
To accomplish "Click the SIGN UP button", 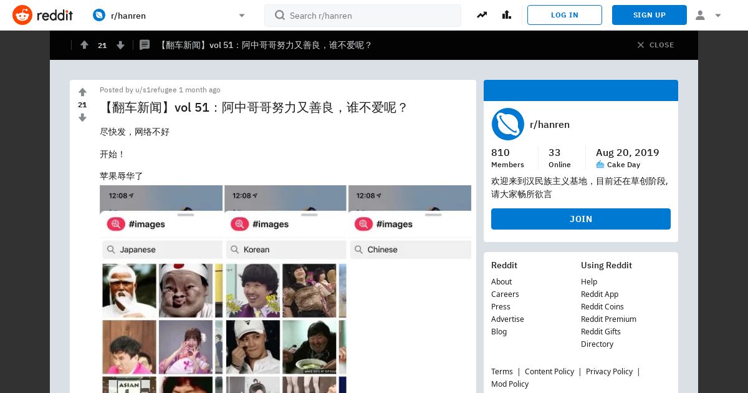I will point(650,15).
